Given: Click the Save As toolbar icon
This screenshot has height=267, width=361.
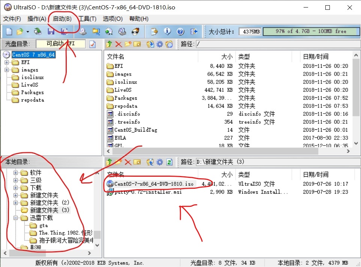Looking at the screenshot, I should (64, 31).
